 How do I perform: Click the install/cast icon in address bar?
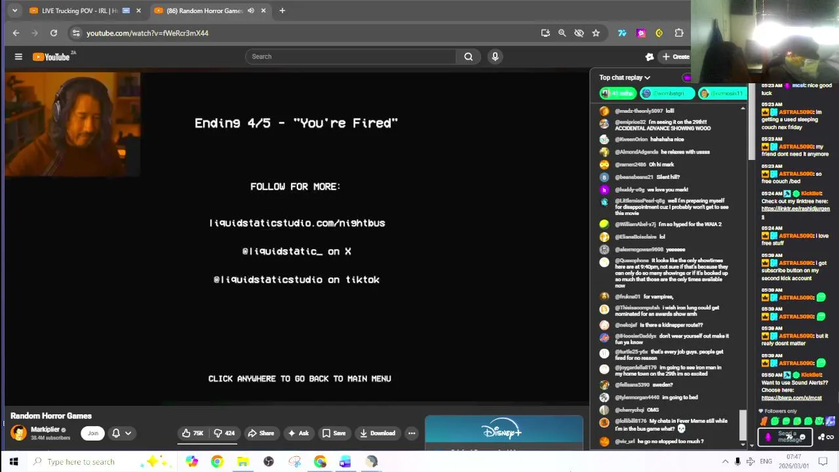point(545,33)
